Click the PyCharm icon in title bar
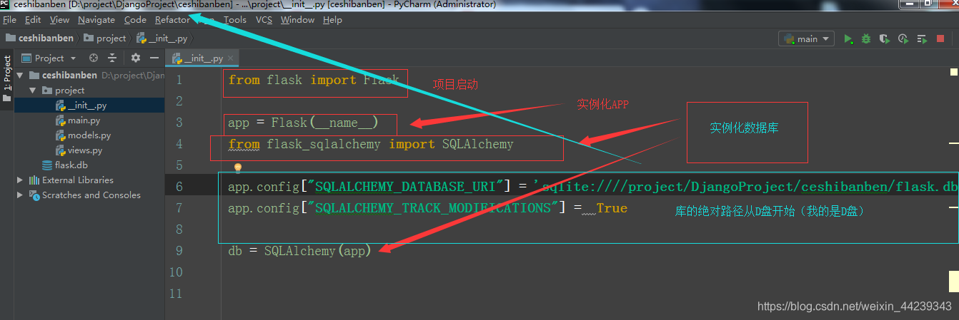959x320 pixels. [5, 4]
